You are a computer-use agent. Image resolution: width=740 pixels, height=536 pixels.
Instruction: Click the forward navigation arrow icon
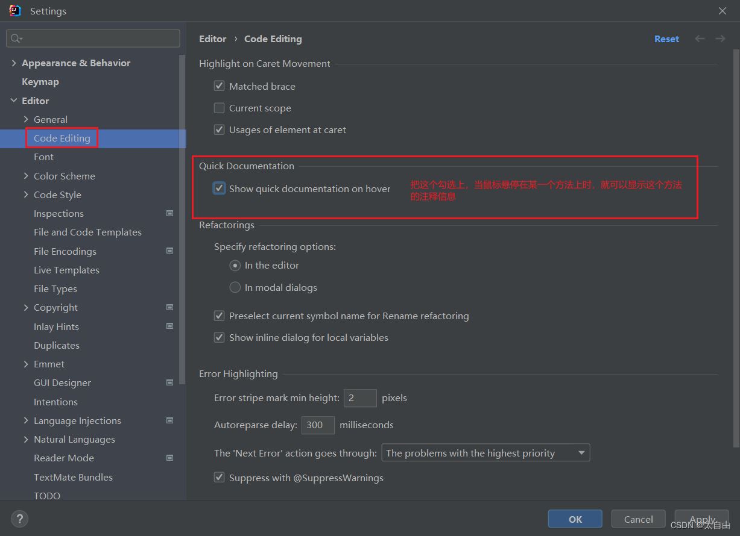click(x=720, y=39)
